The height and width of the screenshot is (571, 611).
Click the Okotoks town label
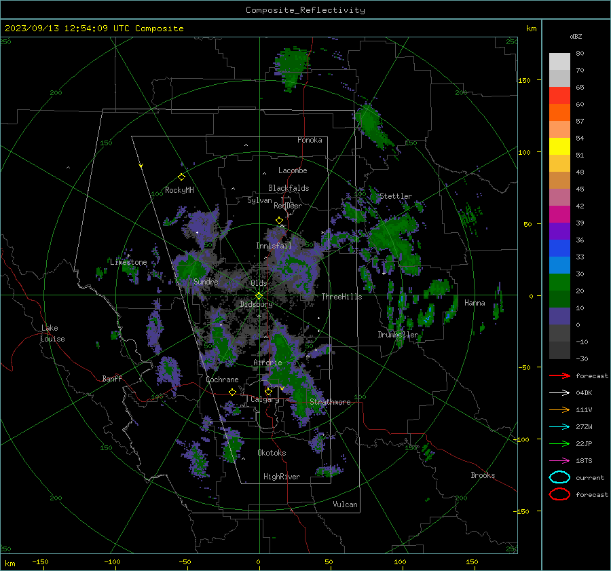point(272,453)
